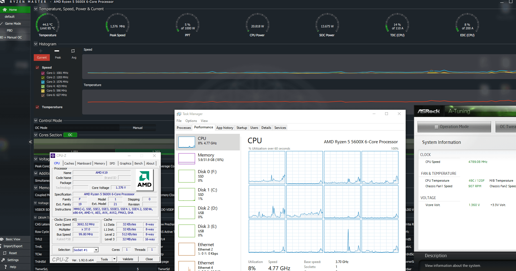Toggle the Core 6 histogram checkbox
516x271 pixels.
point(43,95)
